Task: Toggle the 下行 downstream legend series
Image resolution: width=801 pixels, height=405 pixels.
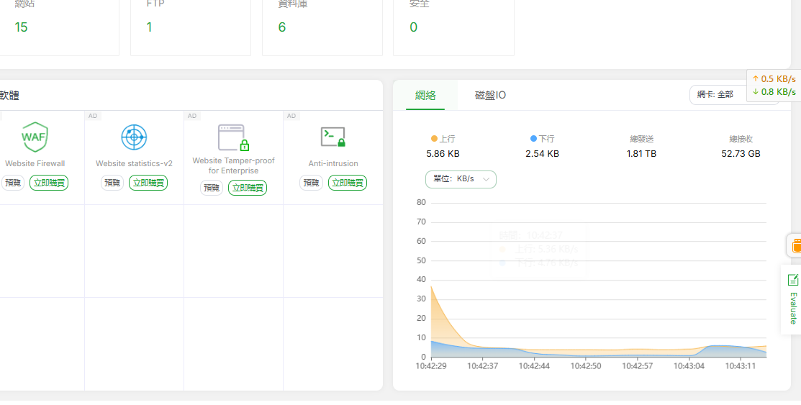Action: click(542, 138)
